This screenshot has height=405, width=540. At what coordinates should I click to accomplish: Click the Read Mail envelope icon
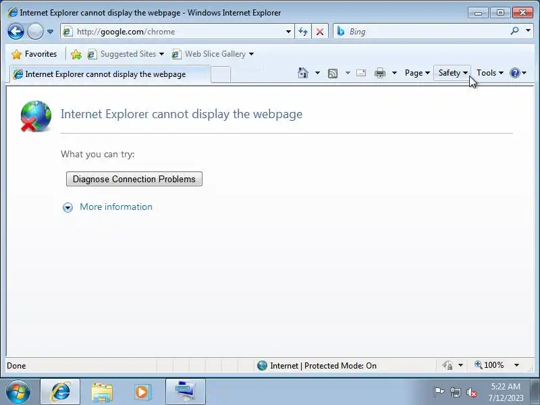tap(361, 73)
